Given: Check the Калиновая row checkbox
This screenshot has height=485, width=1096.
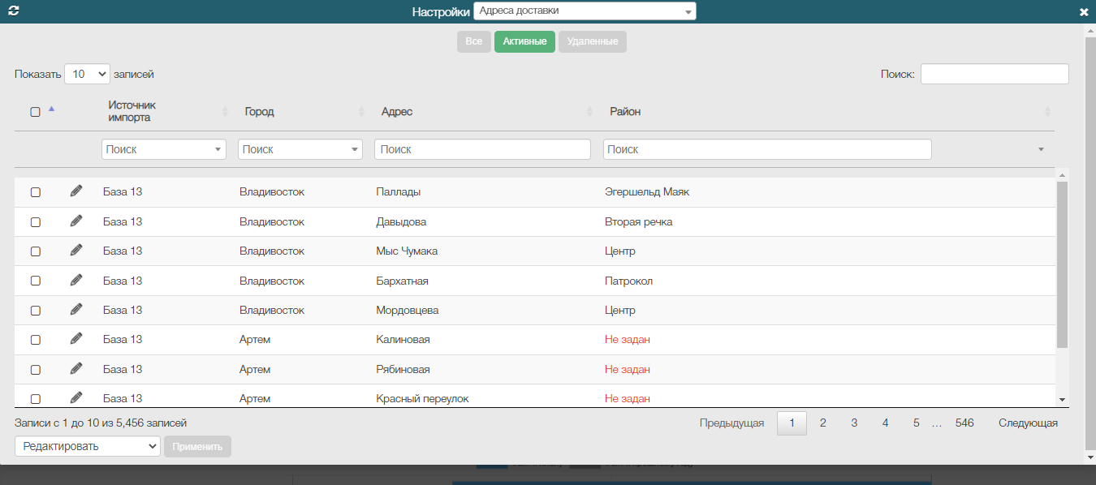Looking at the screenshot, I should coord(35,340).
